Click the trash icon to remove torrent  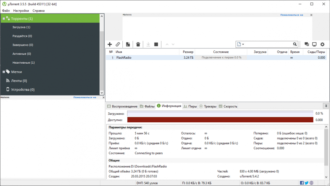pos(138,44)
